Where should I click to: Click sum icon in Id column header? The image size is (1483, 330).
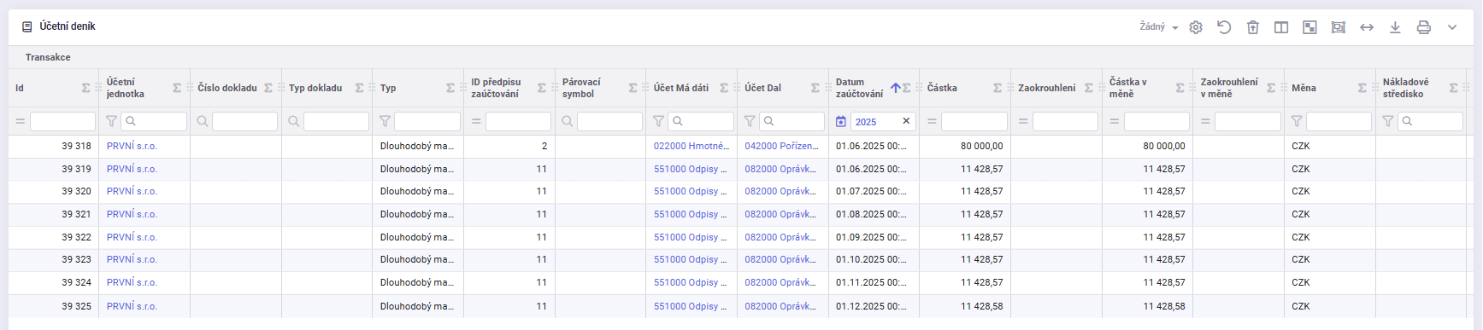(x=85, y=88)
